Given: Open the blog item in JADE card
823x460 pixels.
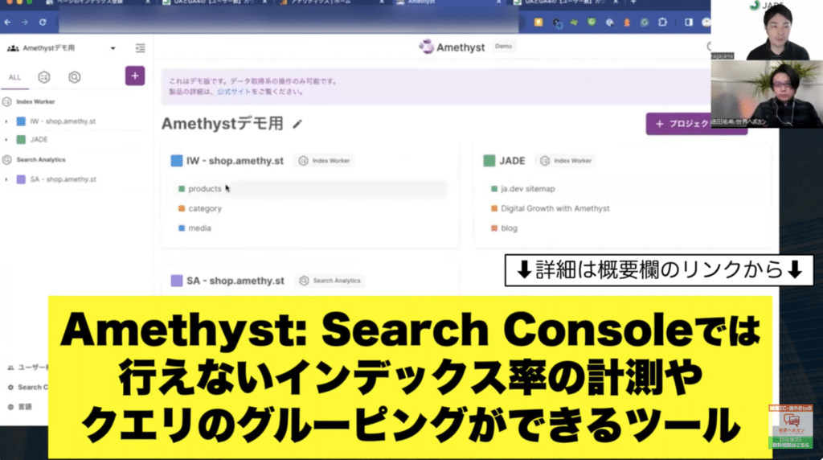Looking at the screenshot, I should point(509,228).
